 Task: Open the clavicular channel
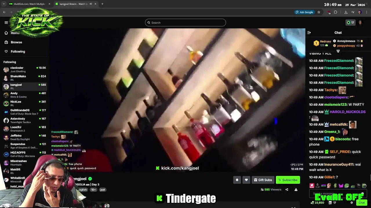(x=25, y=69)
